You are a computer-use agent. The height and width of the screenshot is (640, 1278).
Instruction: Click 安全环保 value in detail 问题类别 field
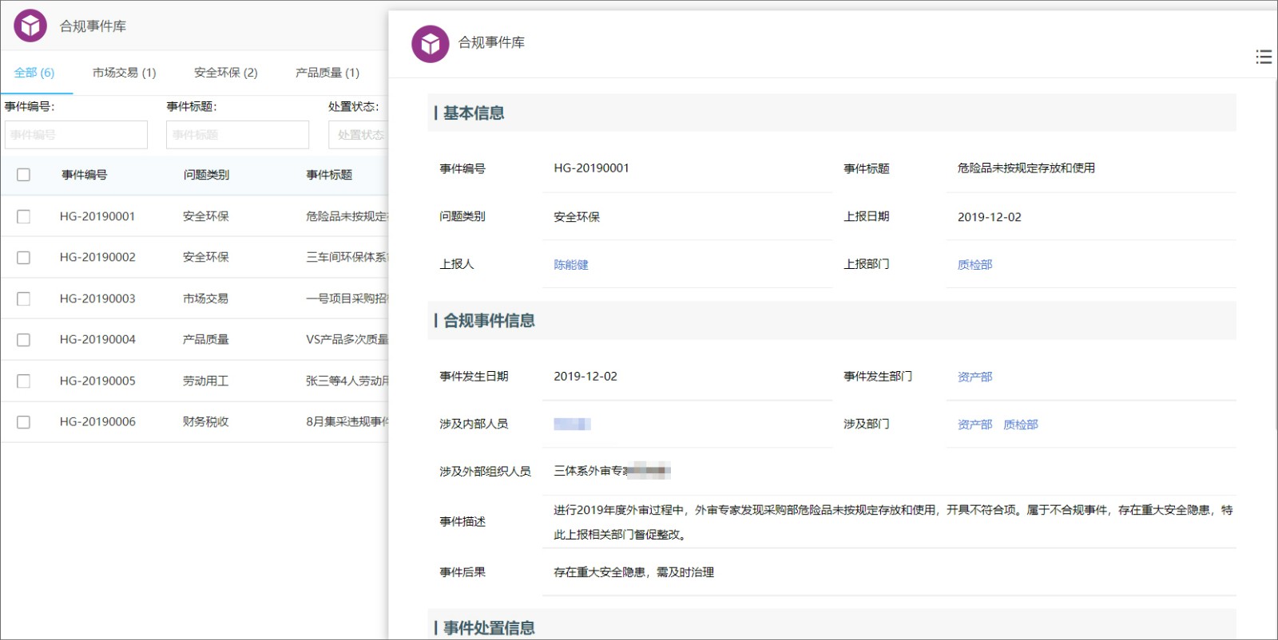[577, 217]
